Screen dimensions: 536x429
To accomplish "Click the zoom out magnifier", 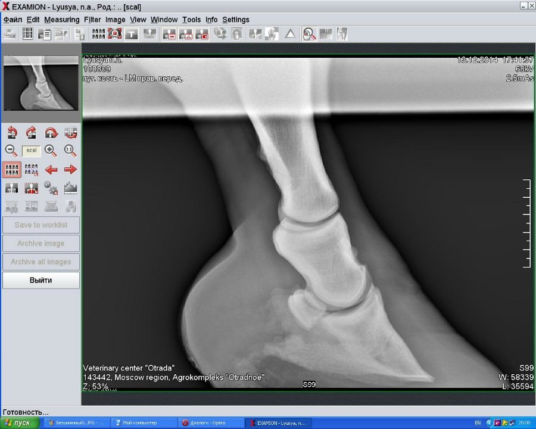I will coord(11,151).
